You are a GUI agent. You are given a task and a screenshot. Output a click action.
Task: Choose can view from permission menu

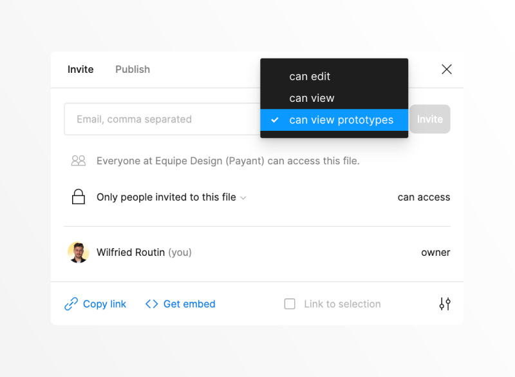312,98
